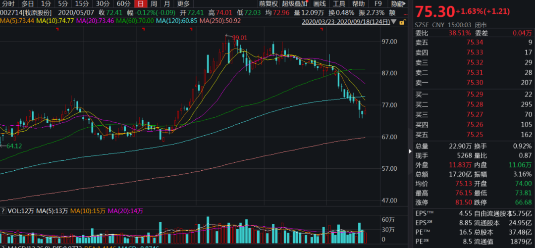Activate the 画线 drawing tool

pos(320,3)
